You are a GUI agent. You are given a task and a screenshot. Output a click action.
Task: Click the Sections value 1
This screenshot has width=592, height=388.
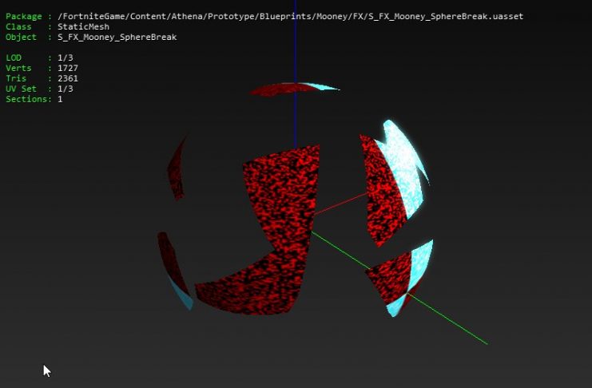pyautogui.click(x=60, y=99)
